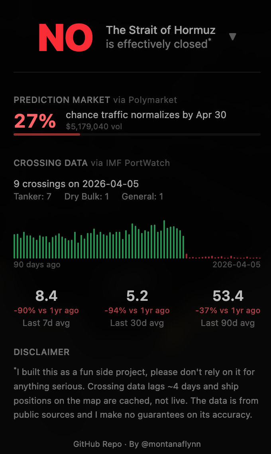Expand the disclosure triangle beside the title
The image size is (271, 454).
(233, 37)
